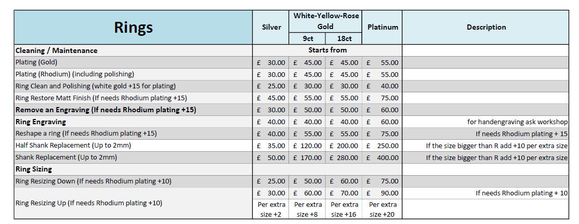The width and height of the screenshot is (579, 224).
Task: Select Ring Clean and Polishing label cell
Action: (133, 86)
